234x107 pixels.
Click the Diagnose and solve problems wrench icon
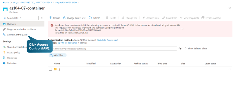[4, 29]
